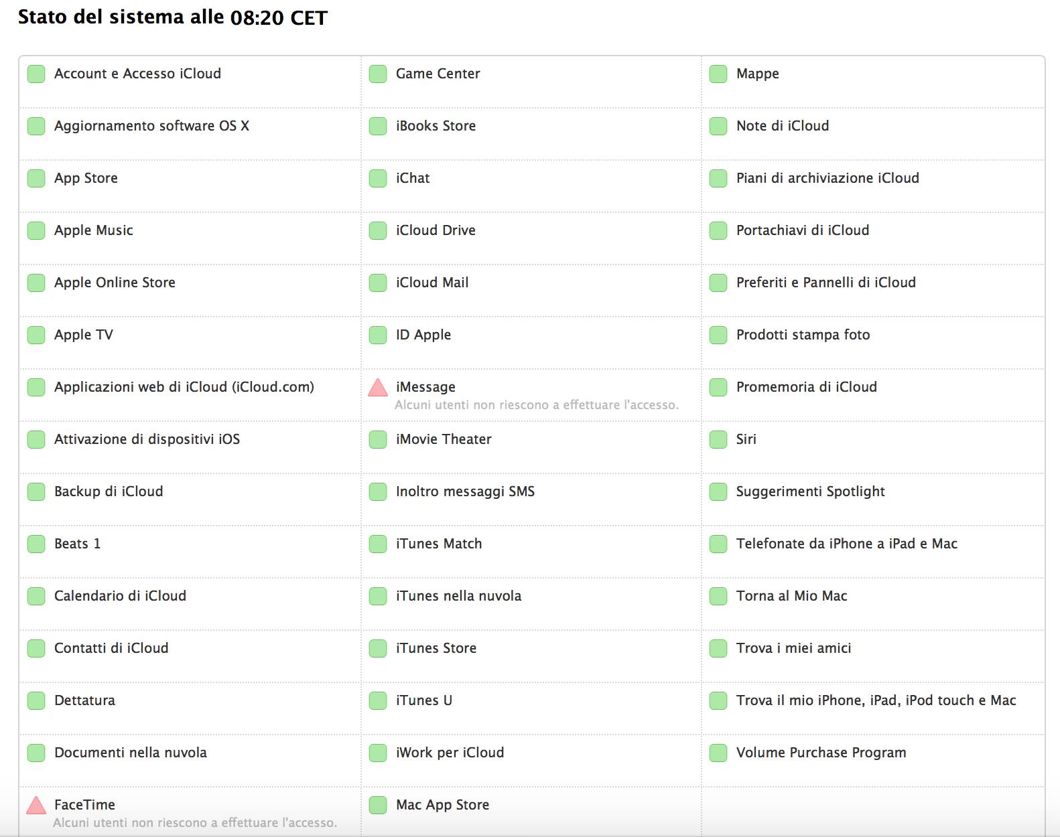Select the Suggerimenti Spotlight entry

coord(811,491)
